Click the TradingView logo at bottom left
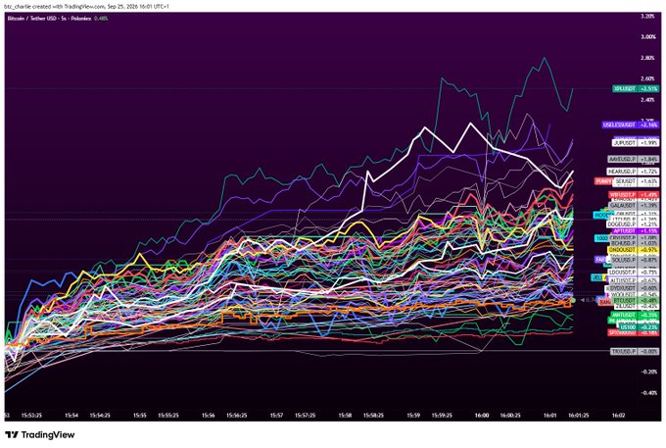The image size is (666, 448). coord(39,435)
